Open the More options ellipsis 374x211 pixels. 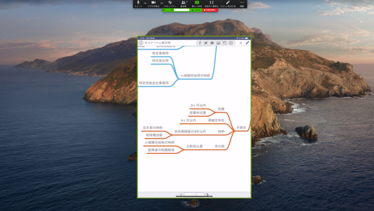coord(241,4)
